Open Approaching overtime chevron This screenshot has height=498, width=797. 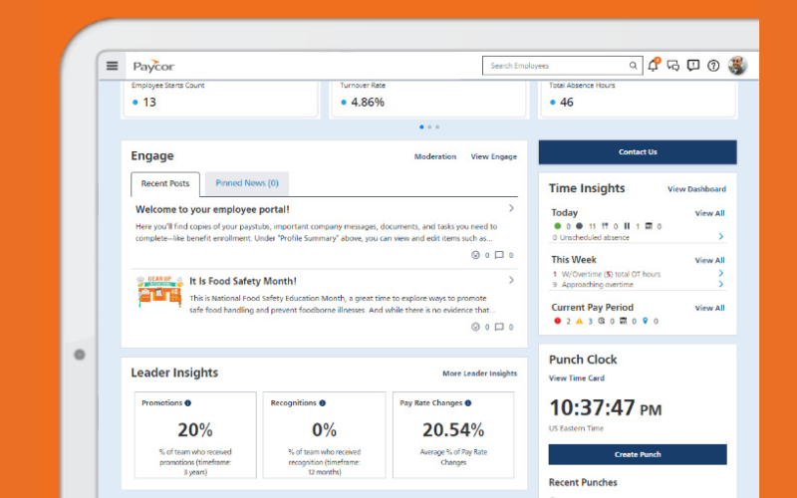coord(720,284)
